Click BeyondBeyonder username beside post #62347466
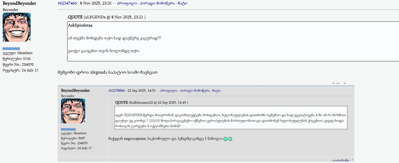399x163 pixels. 19,4
